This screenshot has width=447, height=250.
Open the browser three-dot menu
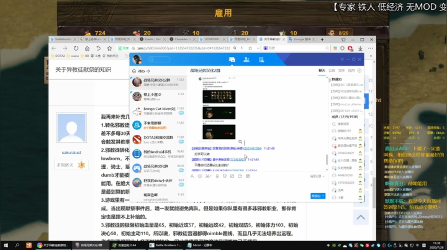coord(370,48)
